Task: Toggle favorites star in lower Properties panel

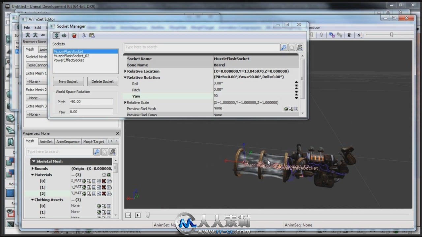Action: [105, 152]
